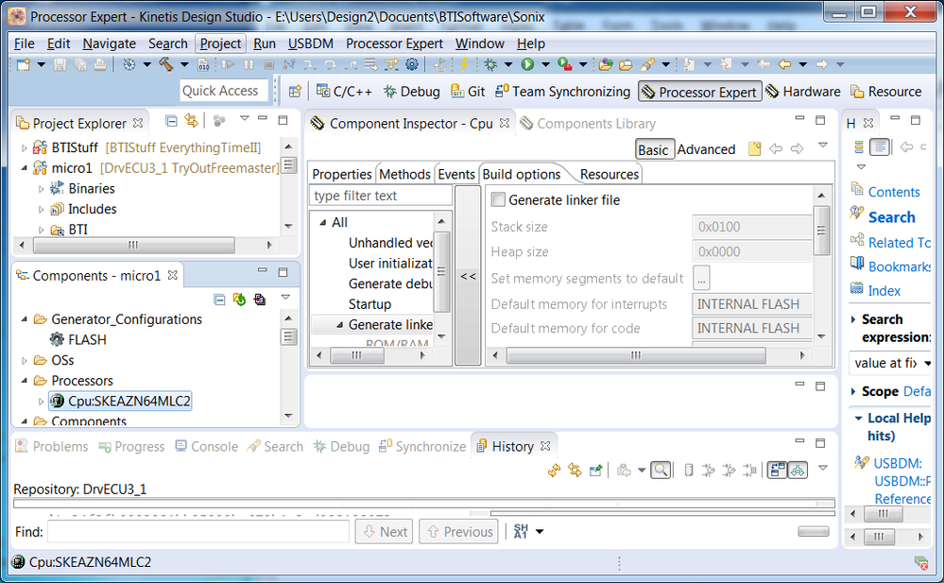Screen dimensions: 944x583
Task: Click the << collapse tree panel button
Action: point(468,276)
